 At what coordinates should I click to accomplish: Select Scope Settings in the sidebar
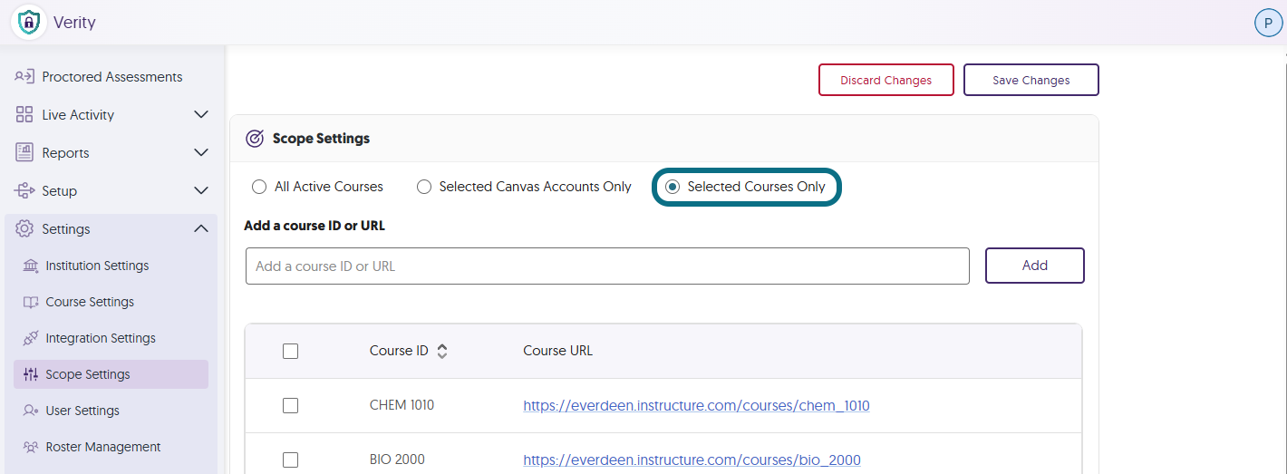tap(111, 374)
